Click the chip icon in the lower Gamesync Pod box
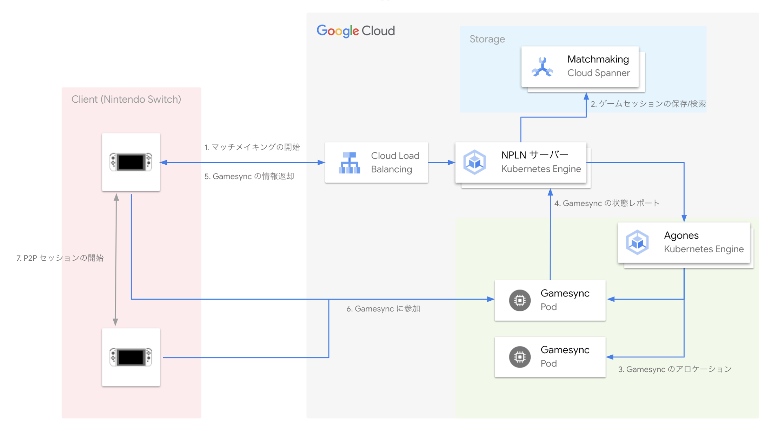Screen dimensions: 772x431 [x=520, y=357]
